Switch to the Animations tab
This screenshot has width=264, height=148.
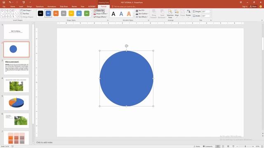click(52, 7)
